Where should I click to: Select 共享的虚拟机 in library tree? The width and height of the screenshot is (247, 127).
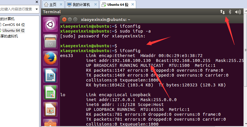coord(9,36)
